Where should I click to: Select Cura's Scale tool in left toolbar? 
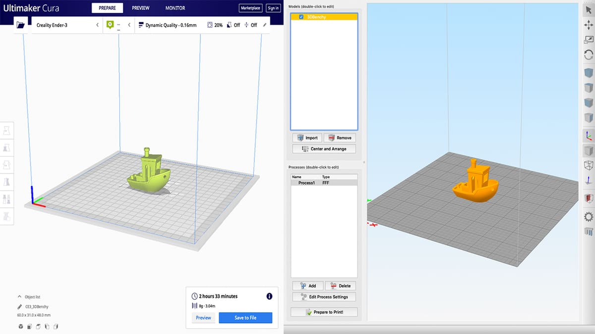coord(6,148)
